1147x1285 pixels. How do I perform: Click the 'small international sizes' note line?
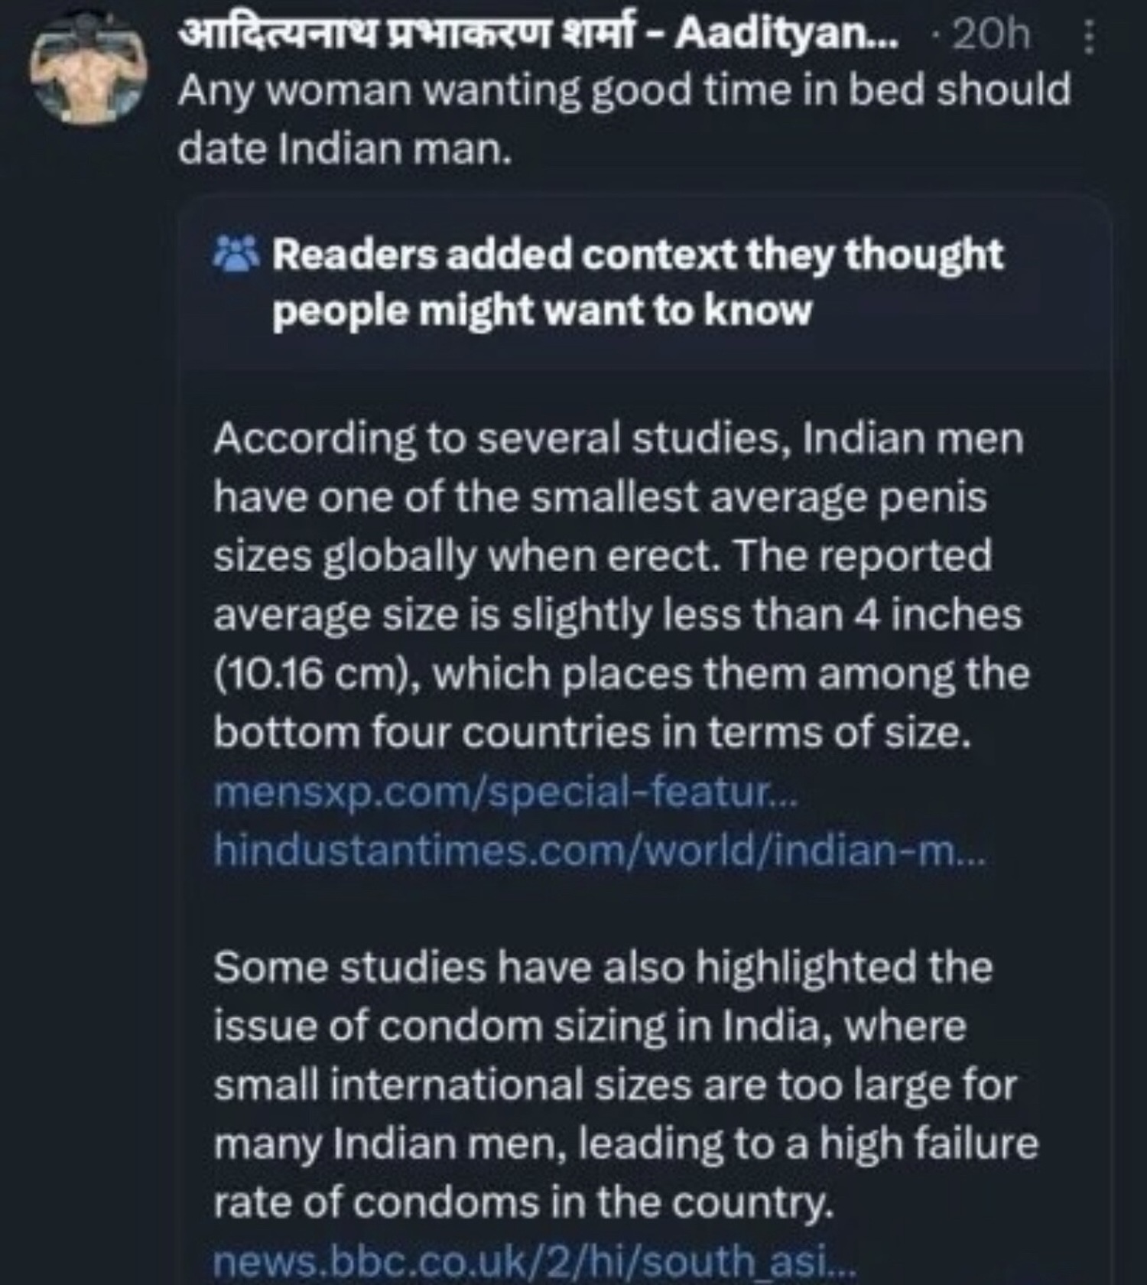pos(615,1085)
